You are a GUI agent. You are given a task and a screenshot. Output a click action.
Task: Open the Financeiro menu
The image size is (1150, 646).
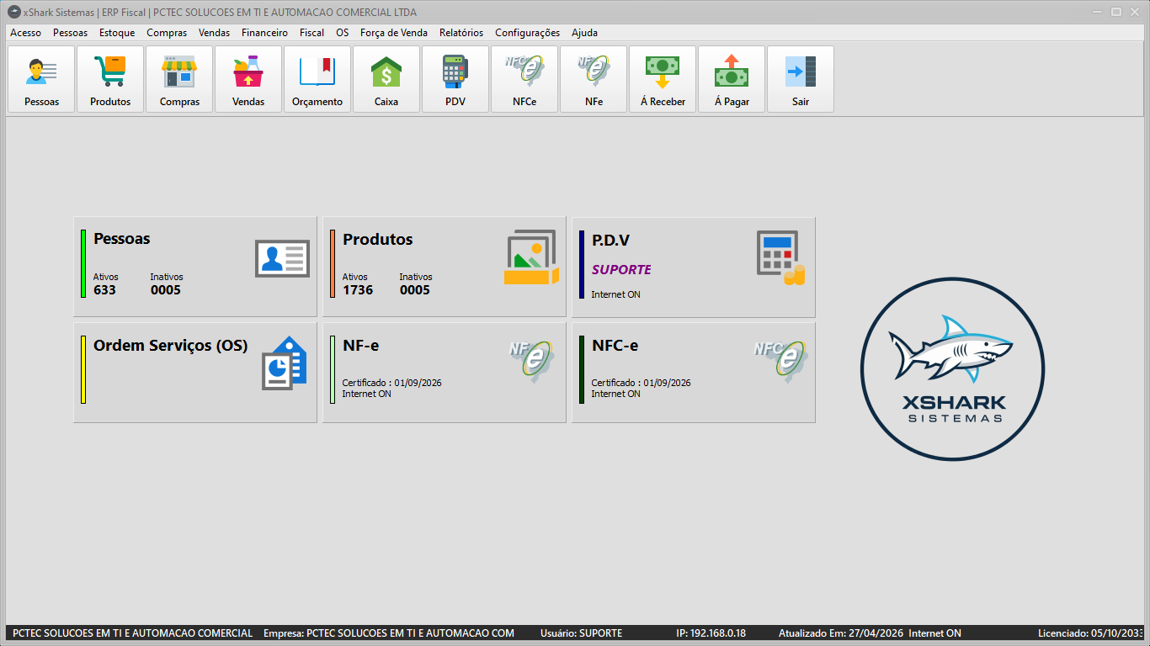coord(264,33)
